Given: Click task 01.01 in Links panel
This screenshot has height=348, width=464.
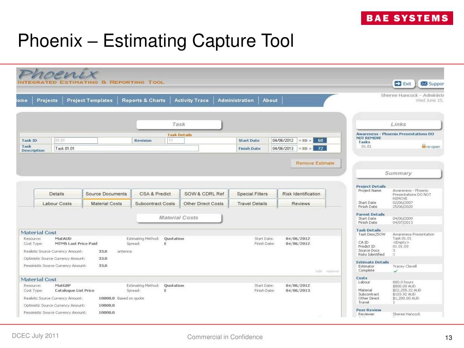Looking at the screenshot, I should 366,146.
